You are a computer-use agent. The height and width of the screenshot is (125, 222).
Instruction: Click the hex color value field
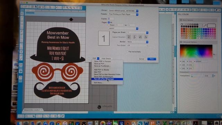click(202, 61)
